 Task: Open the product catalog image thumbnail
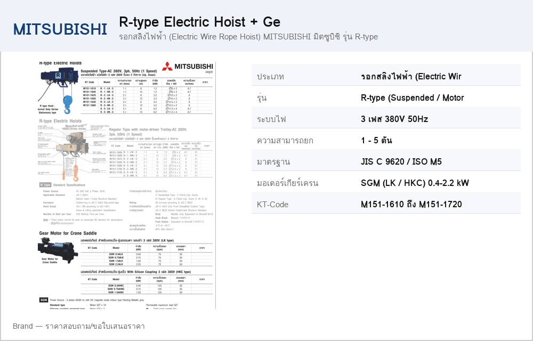[126, 185]
